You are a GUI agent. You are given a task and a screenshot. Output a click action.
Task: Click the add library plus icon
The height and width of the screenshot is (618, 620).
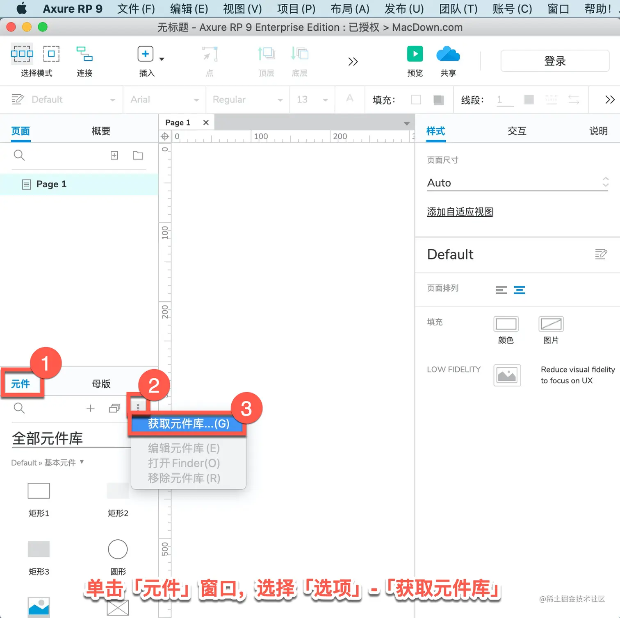(91, 408)
